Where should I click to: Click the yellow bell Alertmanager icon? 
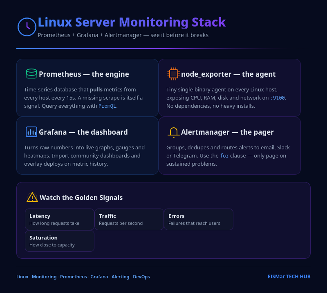173,133
